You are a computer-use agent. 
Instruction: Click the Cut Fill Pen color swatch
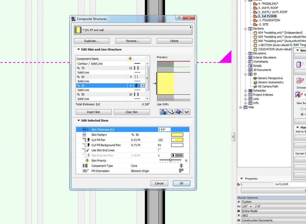coord(177,140)
